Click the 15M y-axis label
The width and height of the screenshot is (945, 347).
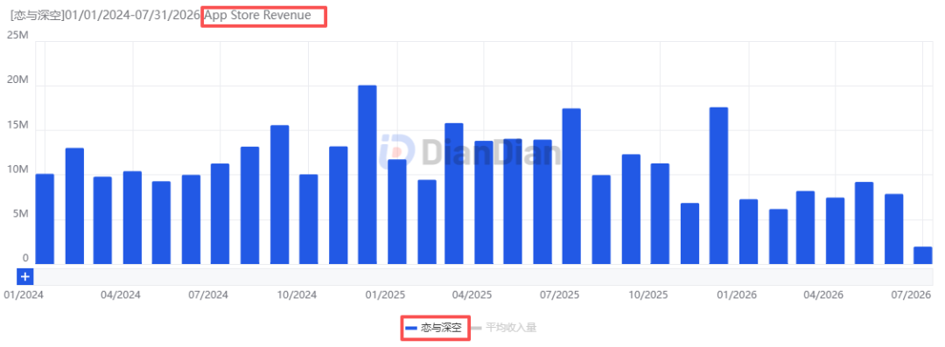17,125
